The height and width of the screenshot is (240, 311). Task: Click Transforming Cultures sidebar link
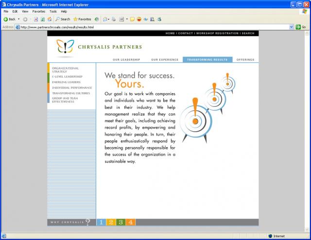click(70, 93)
